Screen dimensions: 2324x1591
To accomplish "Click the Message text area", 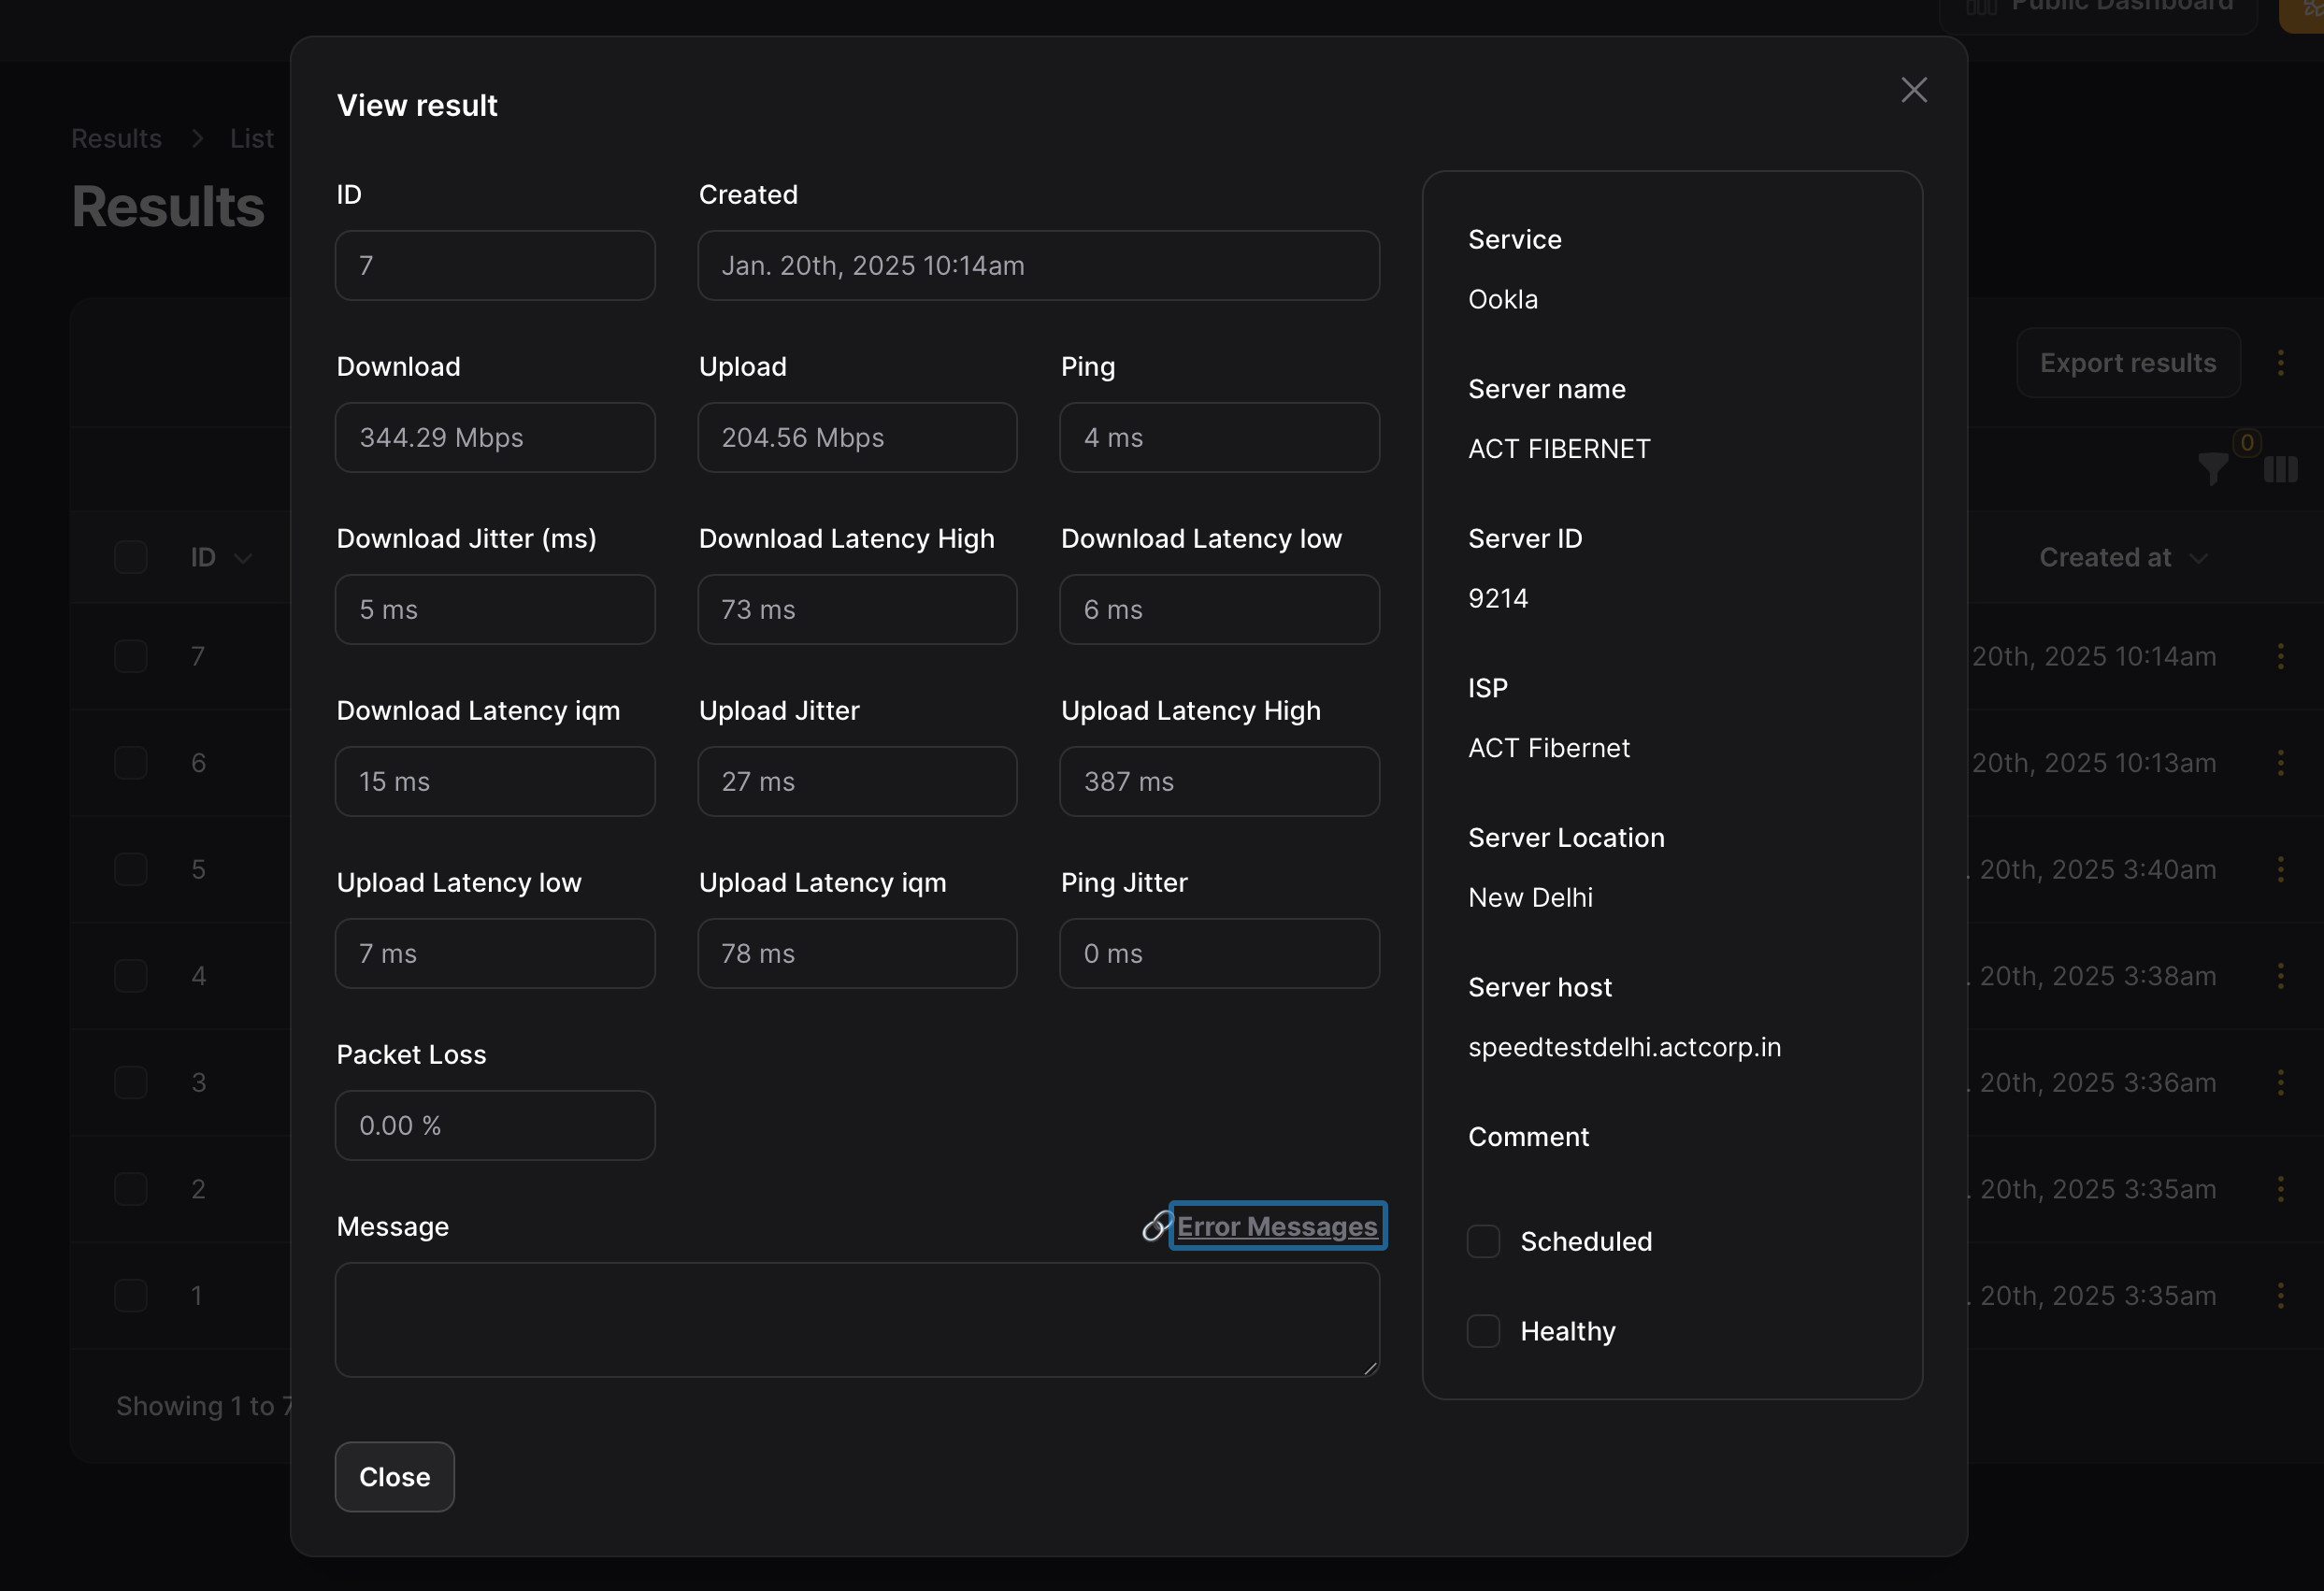I will click(x=857, y=1319).
